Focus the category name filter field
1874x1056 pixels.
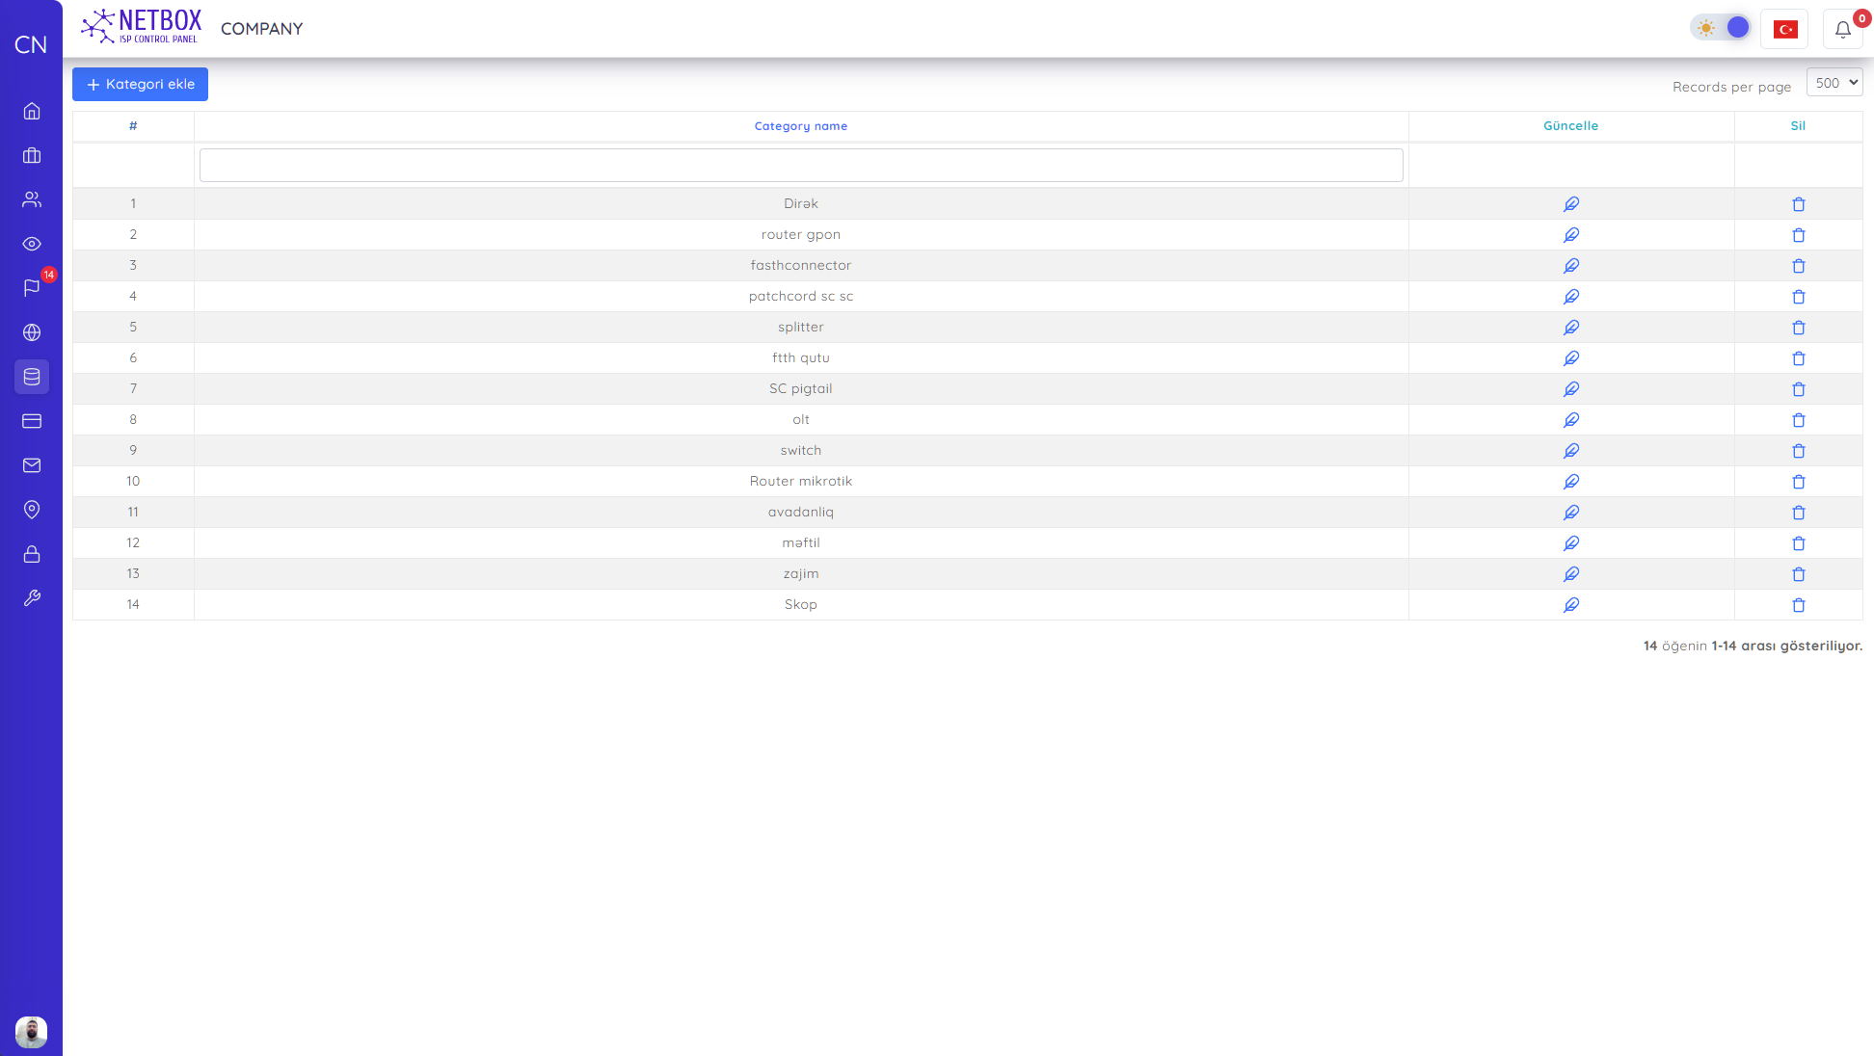tap(800, 165)
